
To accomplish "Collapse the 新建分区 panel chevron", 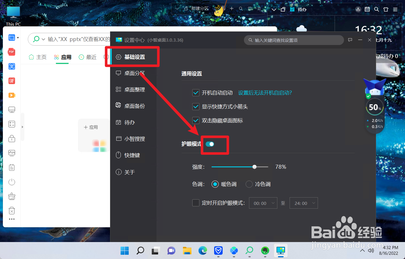I will [177, 9].
